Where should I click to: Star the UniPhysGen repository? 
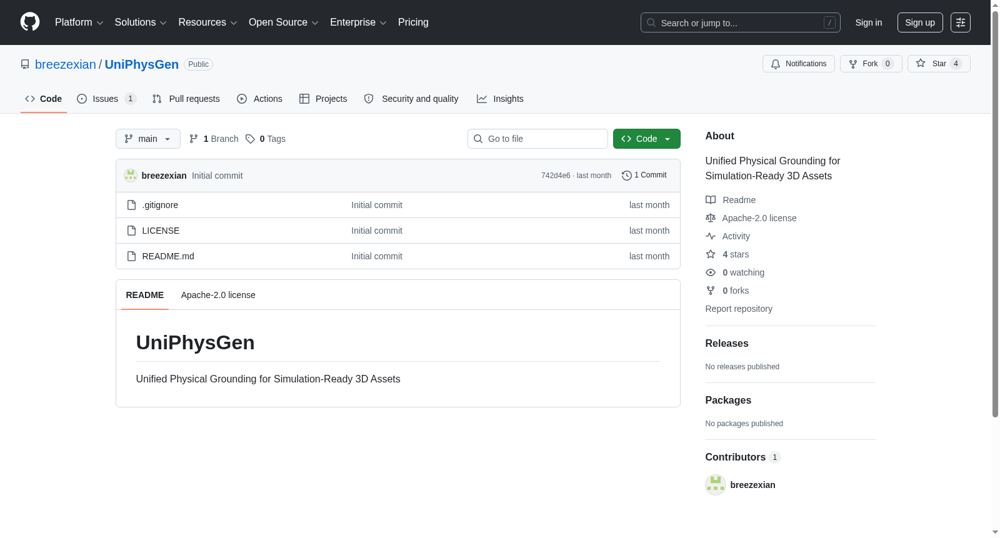[939, 64]
